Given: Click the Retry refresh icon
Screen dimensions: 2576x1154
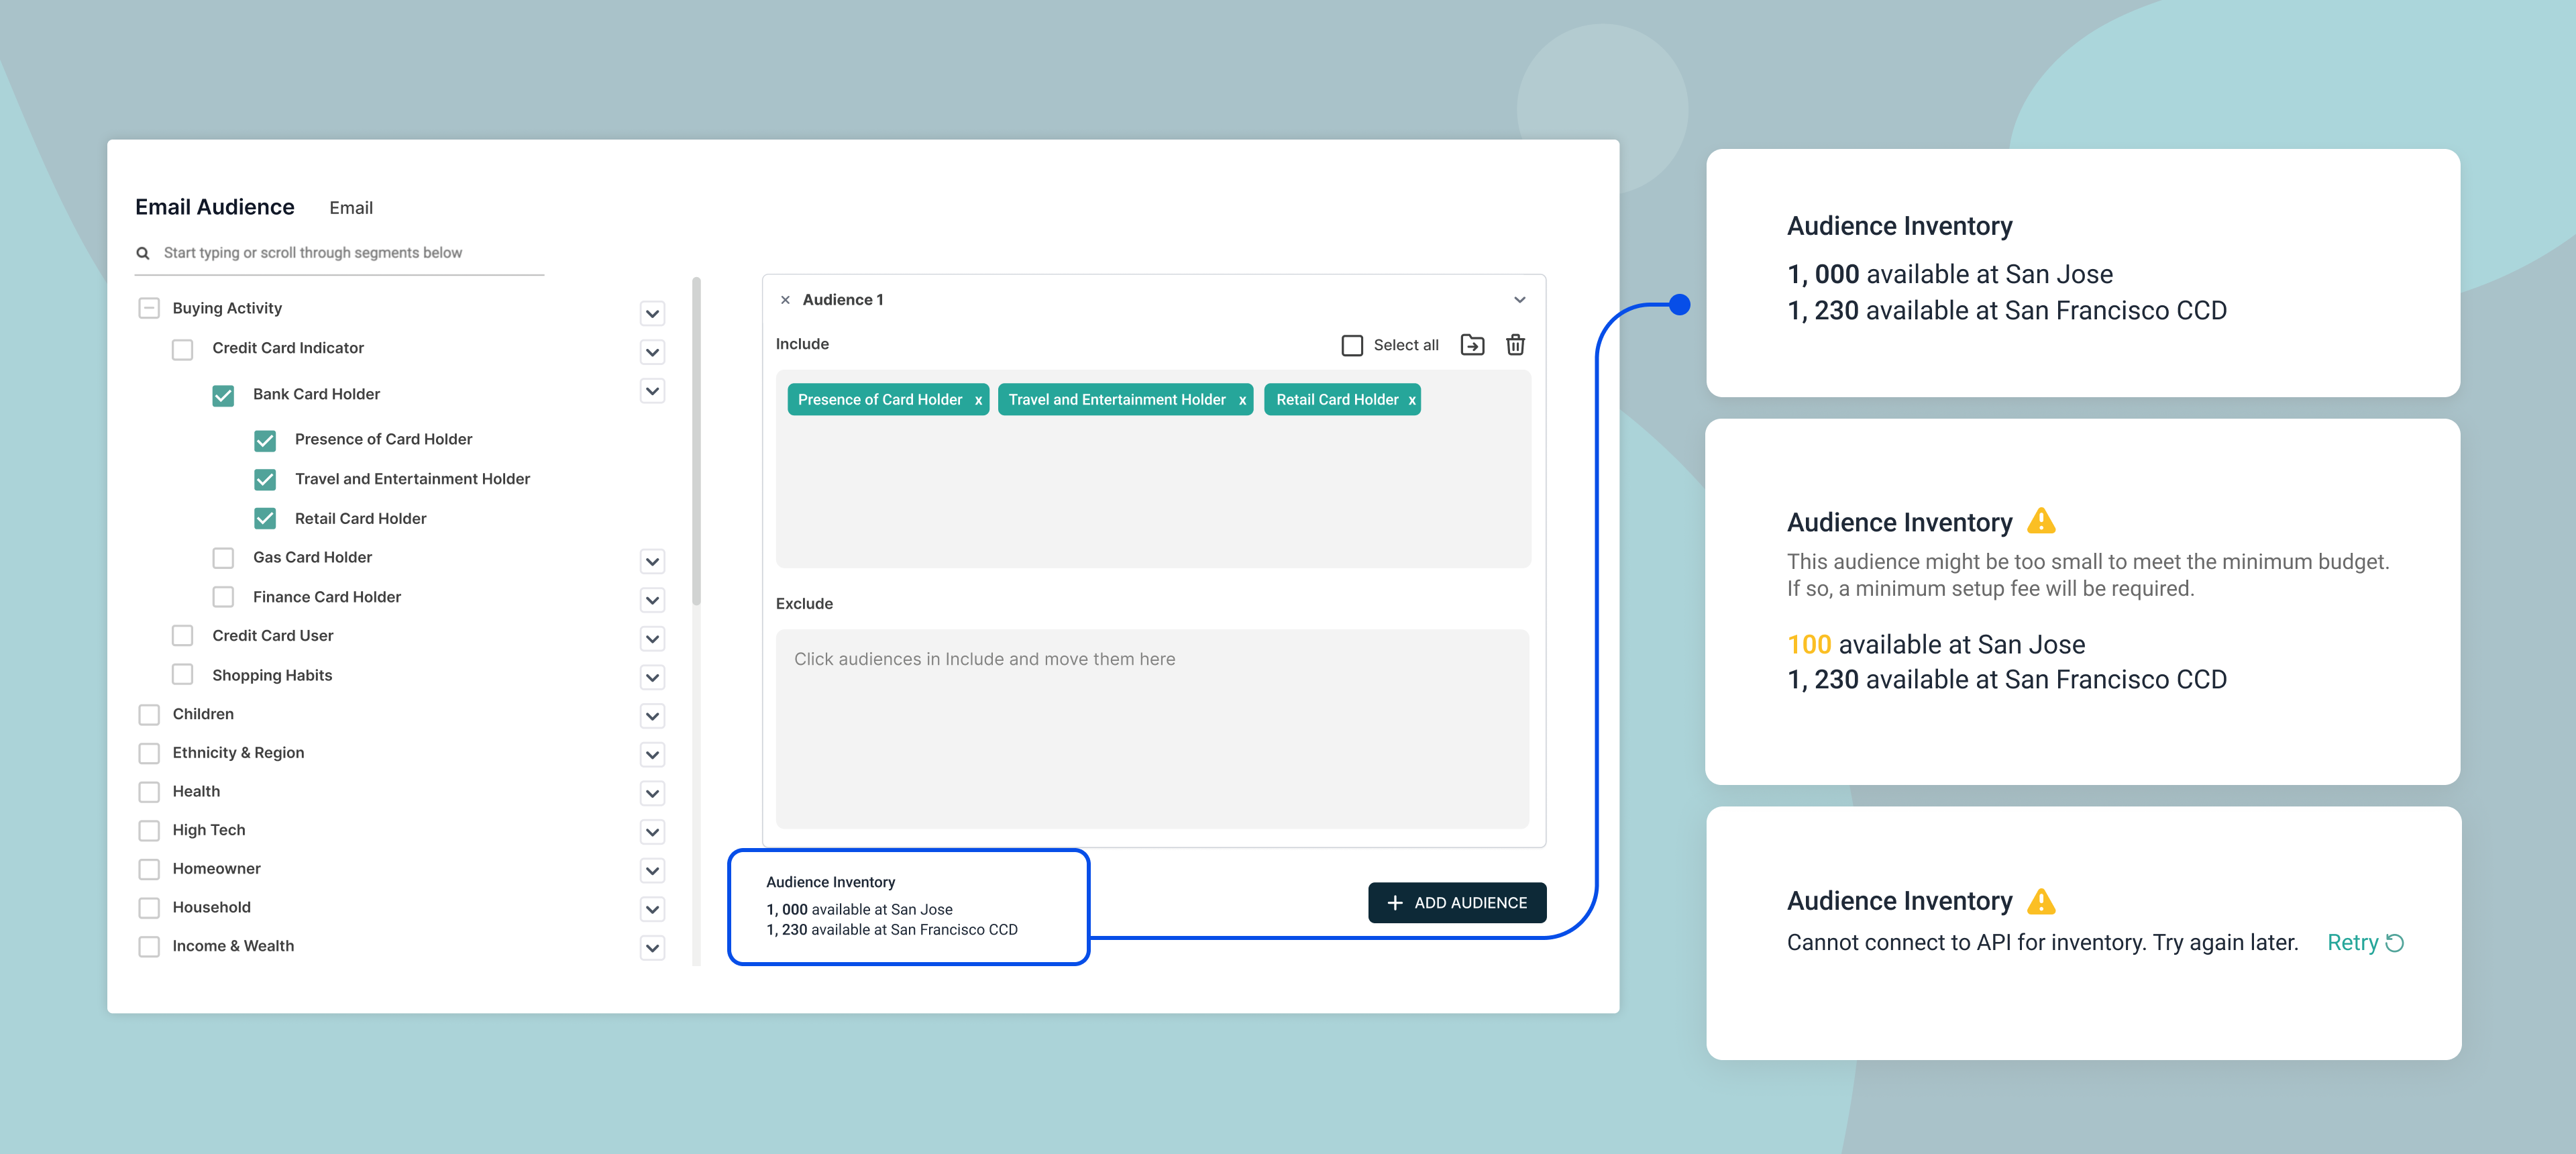Looking at the screenshot, I should [2395, 943].
